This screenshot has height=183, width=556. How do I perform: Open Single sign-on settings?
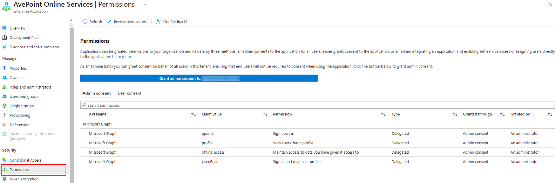pyautogui.click(x=22, y=106)
